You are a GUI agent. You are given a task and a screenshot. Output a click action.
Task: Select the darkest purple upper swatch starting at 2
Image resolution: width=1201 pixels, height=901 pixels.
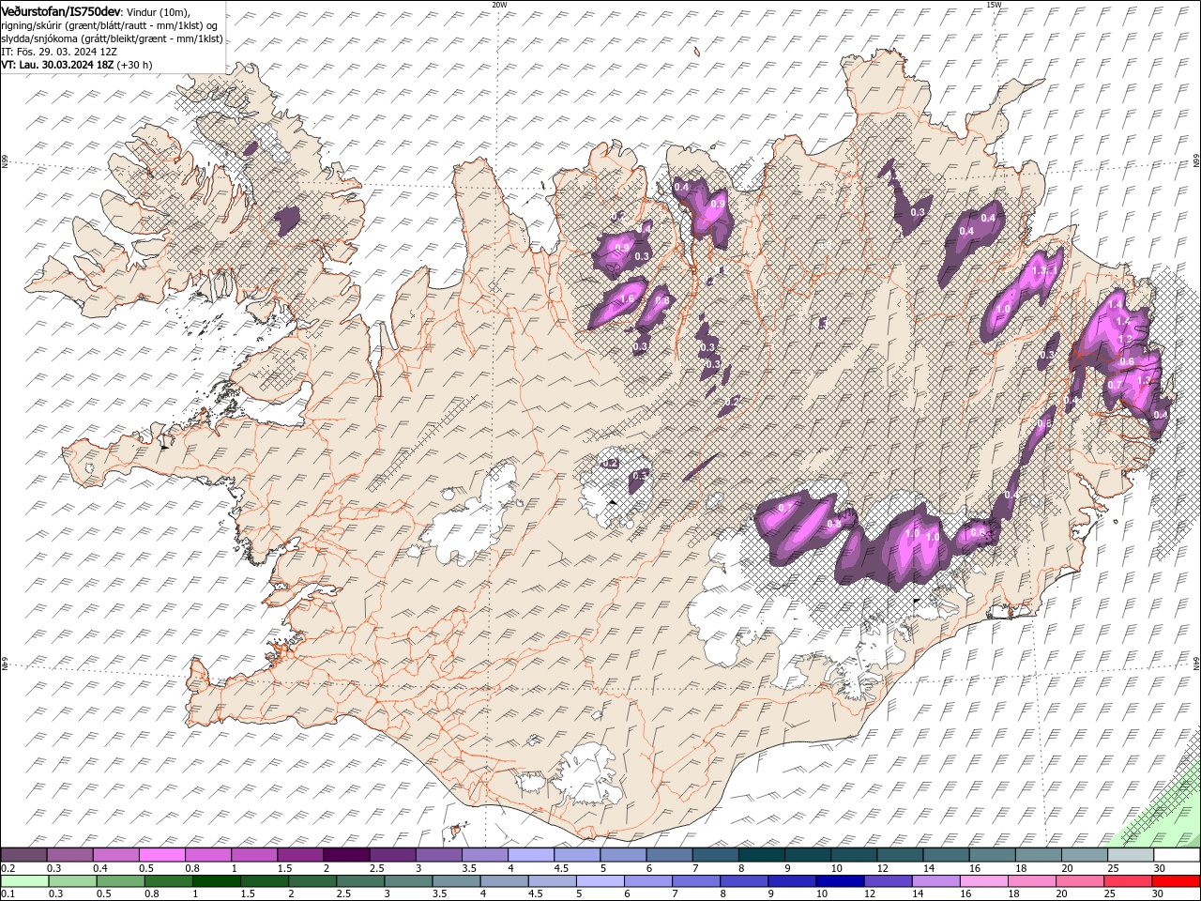pyautogui.click(x=346, y=855)
